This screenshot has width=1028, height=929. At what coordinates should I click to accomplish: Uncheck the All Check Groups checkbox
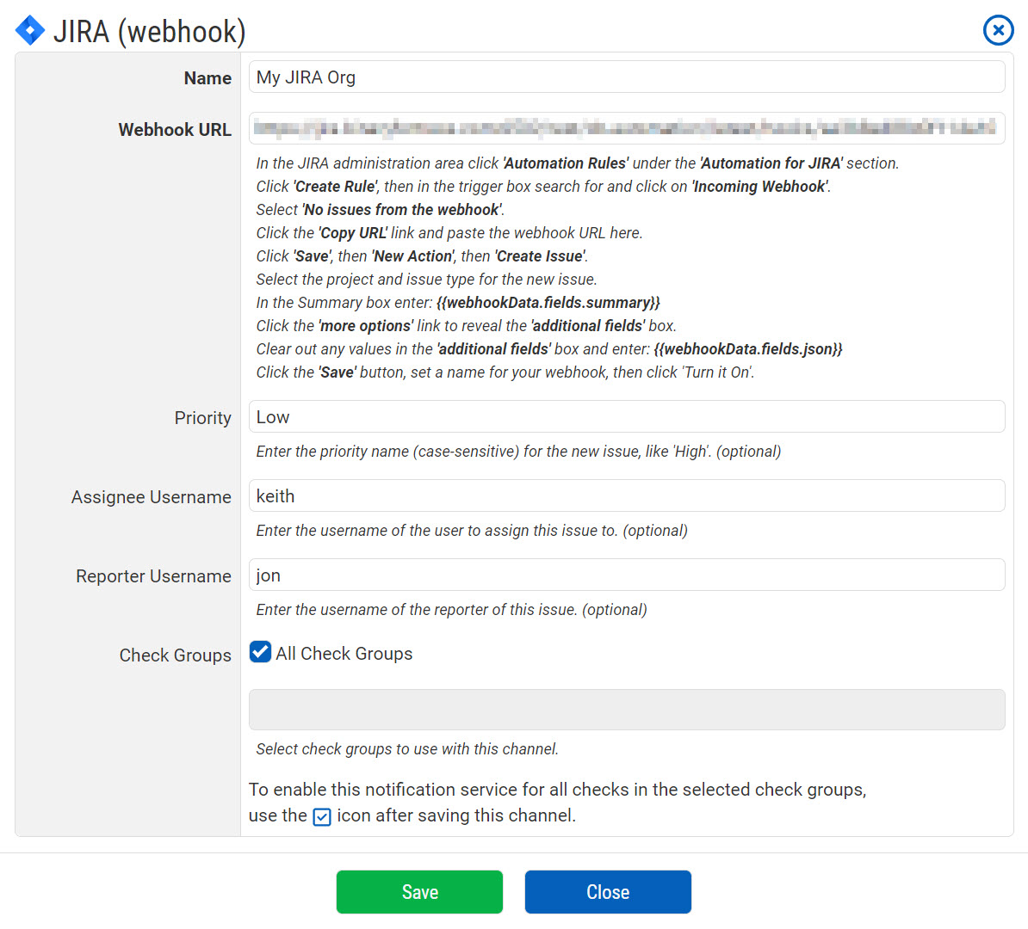pos(260,652)
